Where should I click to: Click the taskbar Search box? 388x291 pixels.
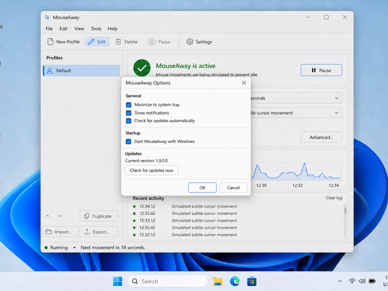coord(168,281)
